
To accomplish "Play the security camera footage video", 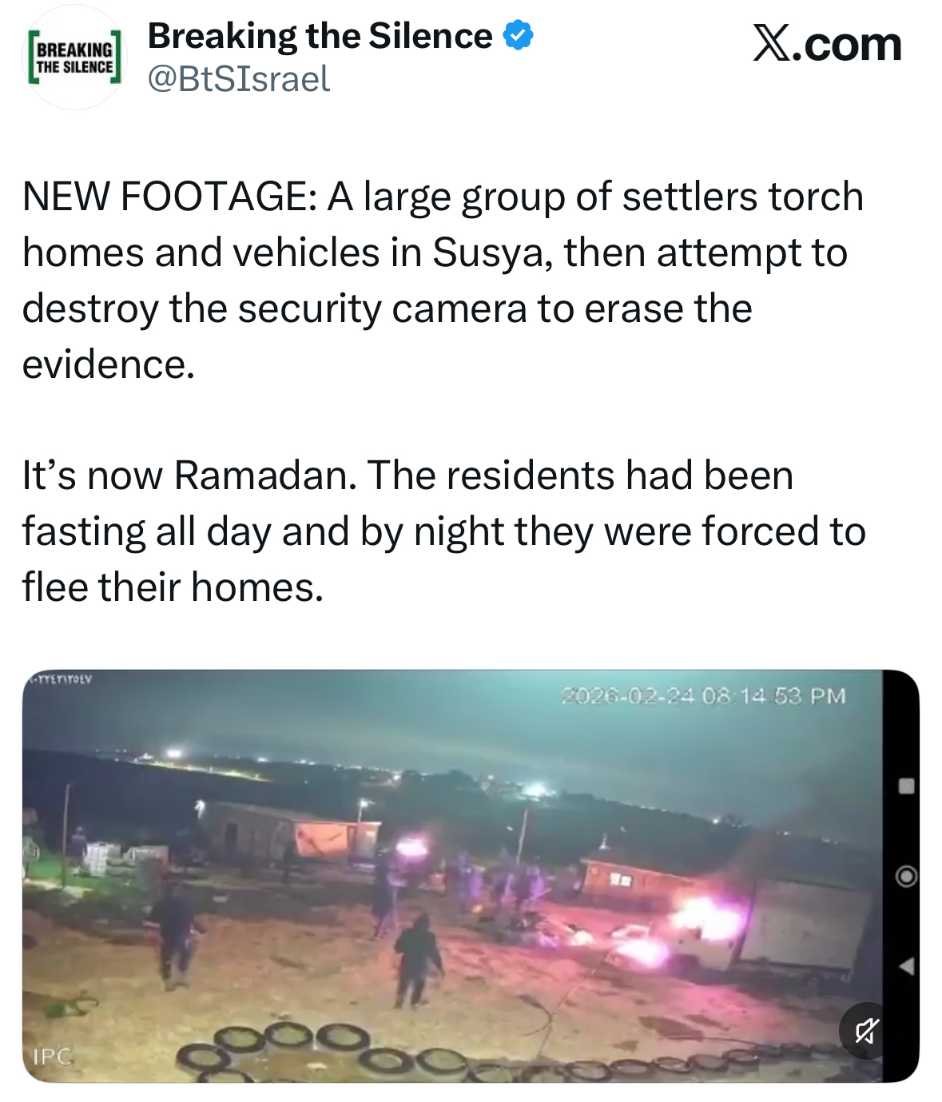I will coord(452,875).
